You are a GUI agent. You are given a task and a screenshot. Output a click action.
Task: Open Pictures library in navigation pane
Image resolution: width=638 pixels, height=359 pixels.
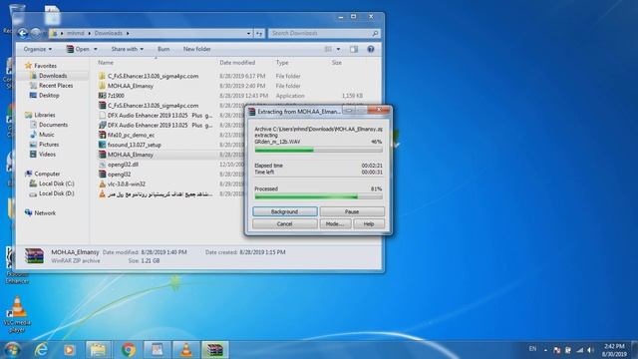point(49,144)
